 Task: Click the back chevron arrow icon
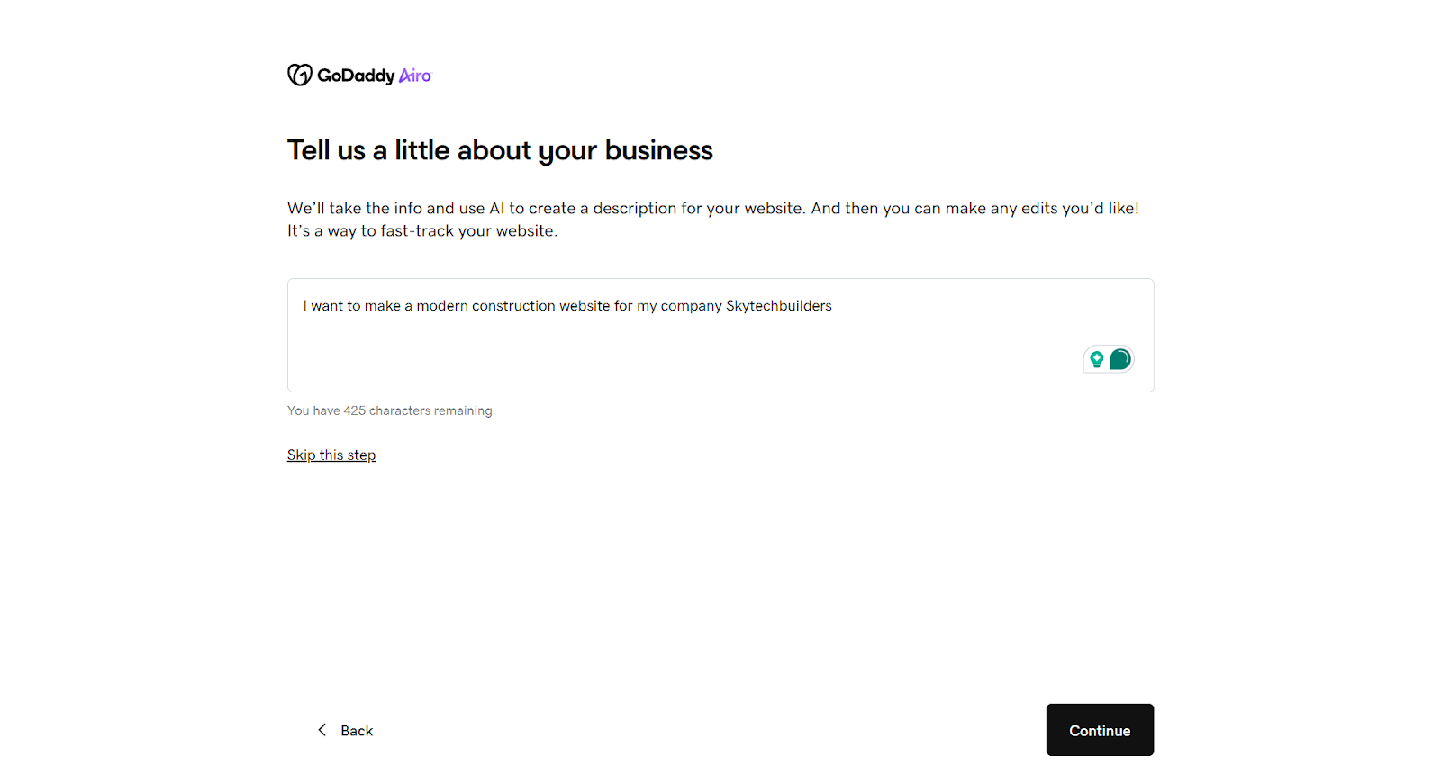pyautogui.click(x=322, y=730)
